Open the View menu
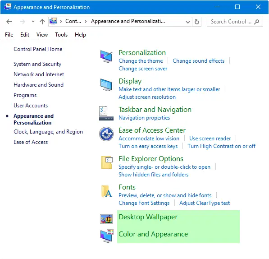Viewport: 269px width, 259px height. tap(42, 35)
